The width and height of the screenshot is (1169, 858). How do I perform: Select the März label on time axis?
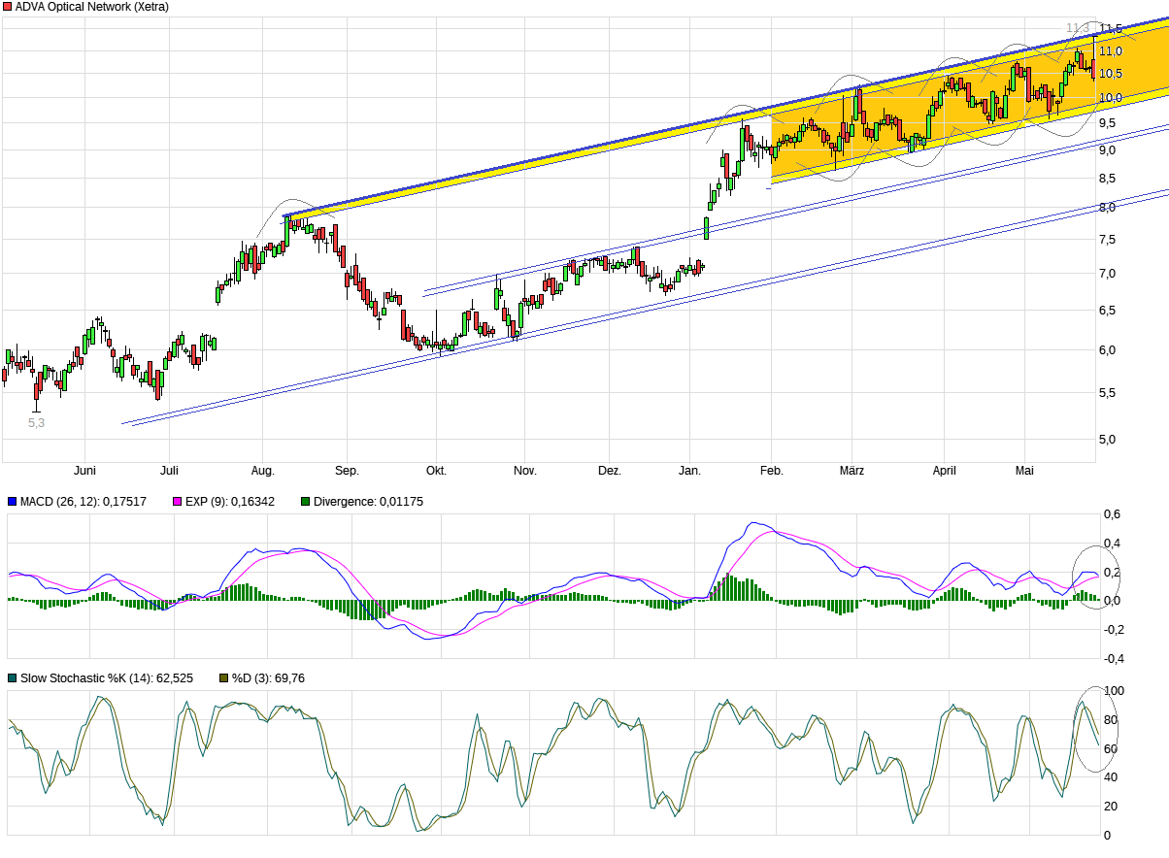pyautogui.click(x=852, y=471)
